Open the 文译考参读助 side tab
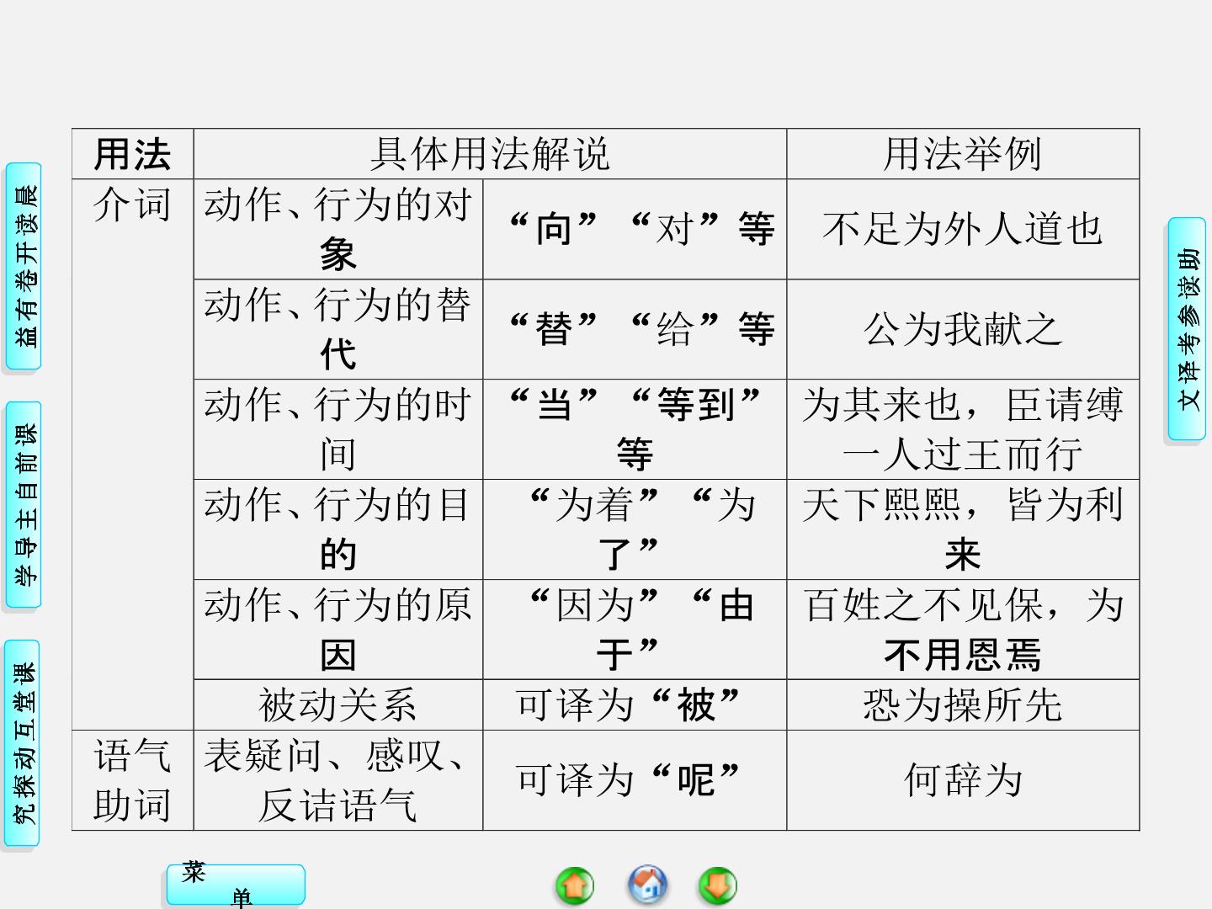Image resolution: width=1212 pixels, height=909 pixels. click(x=1187, y=329)
